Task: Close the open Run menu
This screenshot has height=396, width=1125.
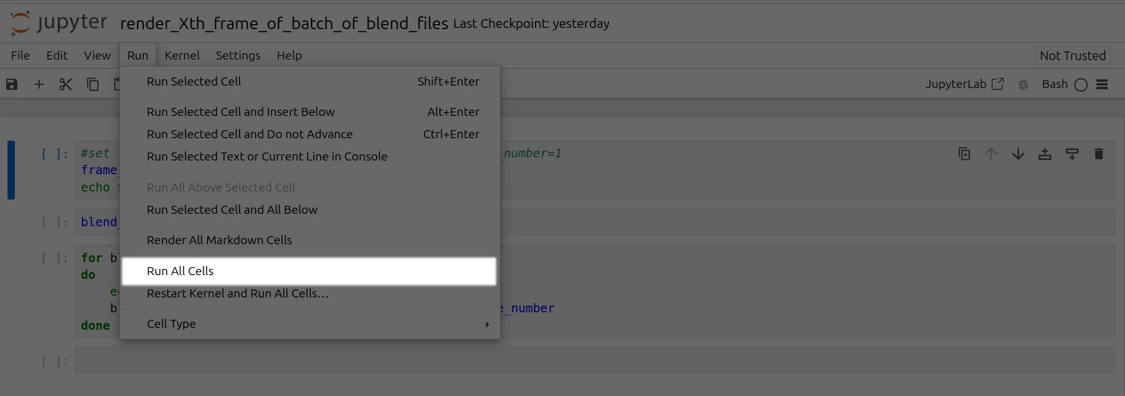Action: [138, 56]
